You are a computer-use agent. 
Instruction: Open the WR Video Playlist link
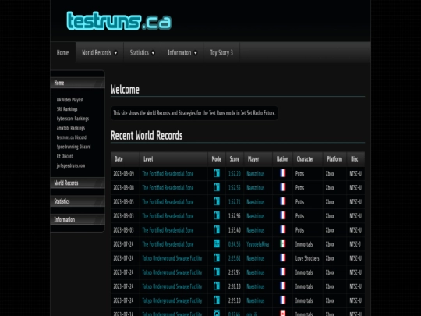[x=70, y=100]
